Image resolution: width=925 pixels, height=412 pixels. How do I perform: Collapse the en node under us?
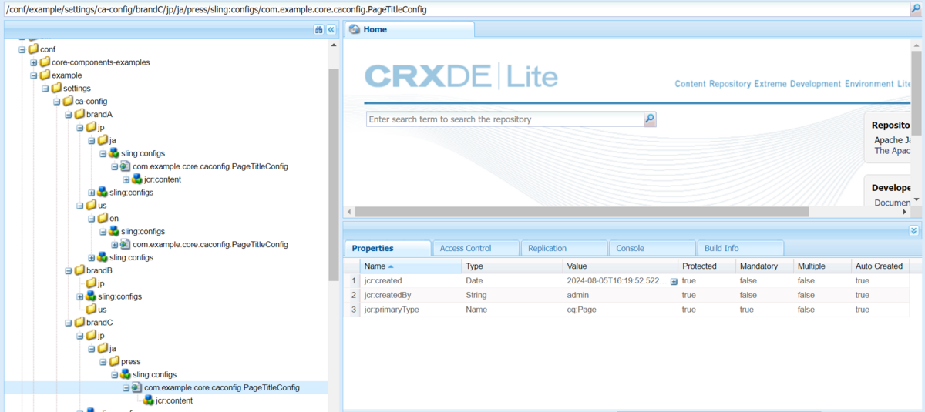[x=92, y=219]
